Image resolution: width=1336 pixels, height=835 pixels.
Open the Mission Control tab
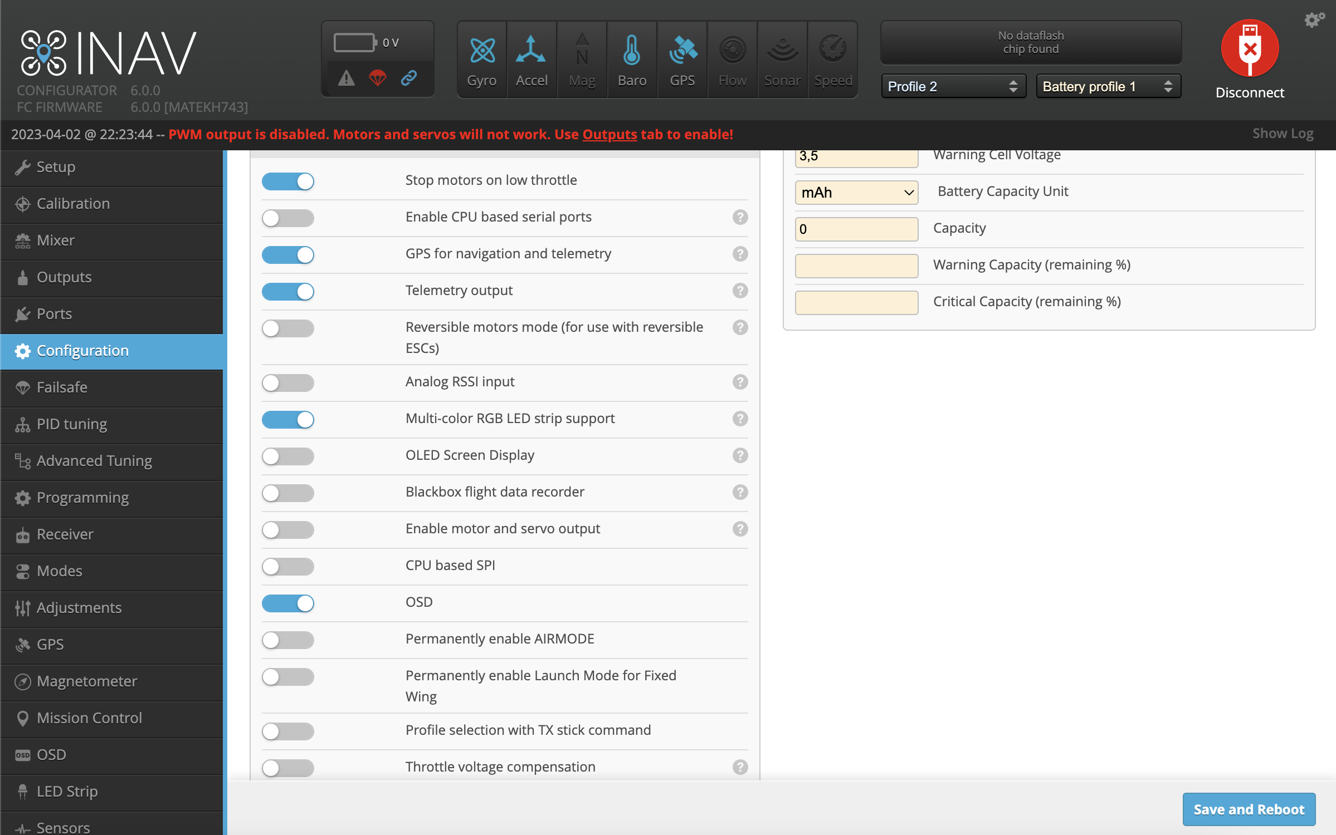89,718
